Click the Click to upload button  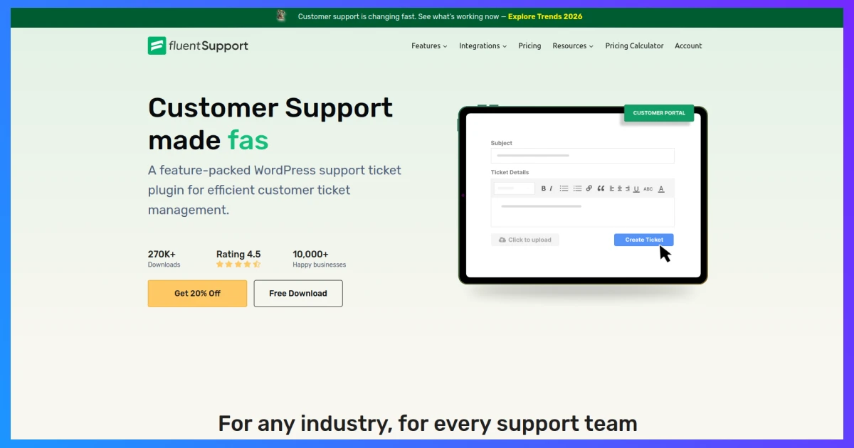point(525,240)
